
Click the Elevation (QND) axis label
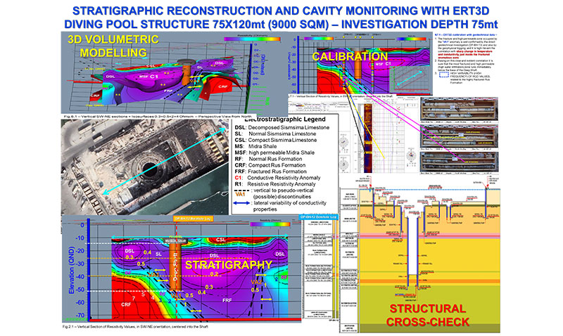pos(68,267)
